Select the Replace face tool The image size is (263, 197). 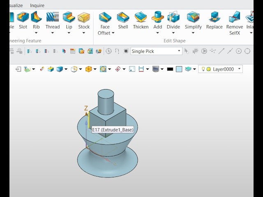point(215,20)
